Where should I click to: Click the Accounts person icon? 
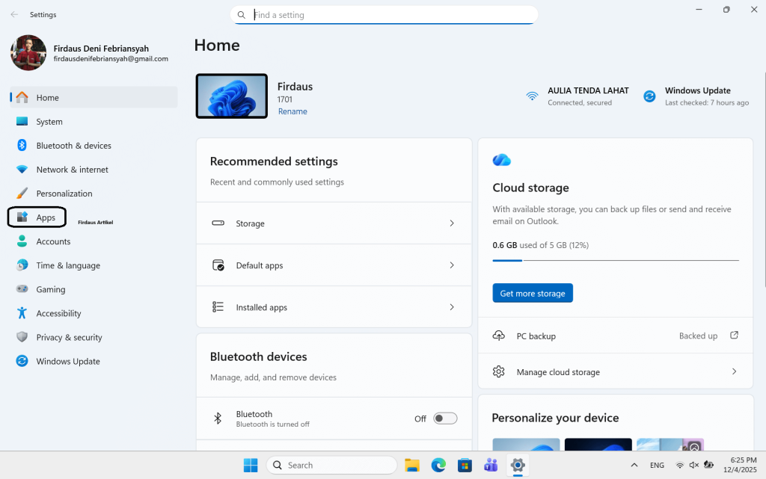tap(22, 241)
